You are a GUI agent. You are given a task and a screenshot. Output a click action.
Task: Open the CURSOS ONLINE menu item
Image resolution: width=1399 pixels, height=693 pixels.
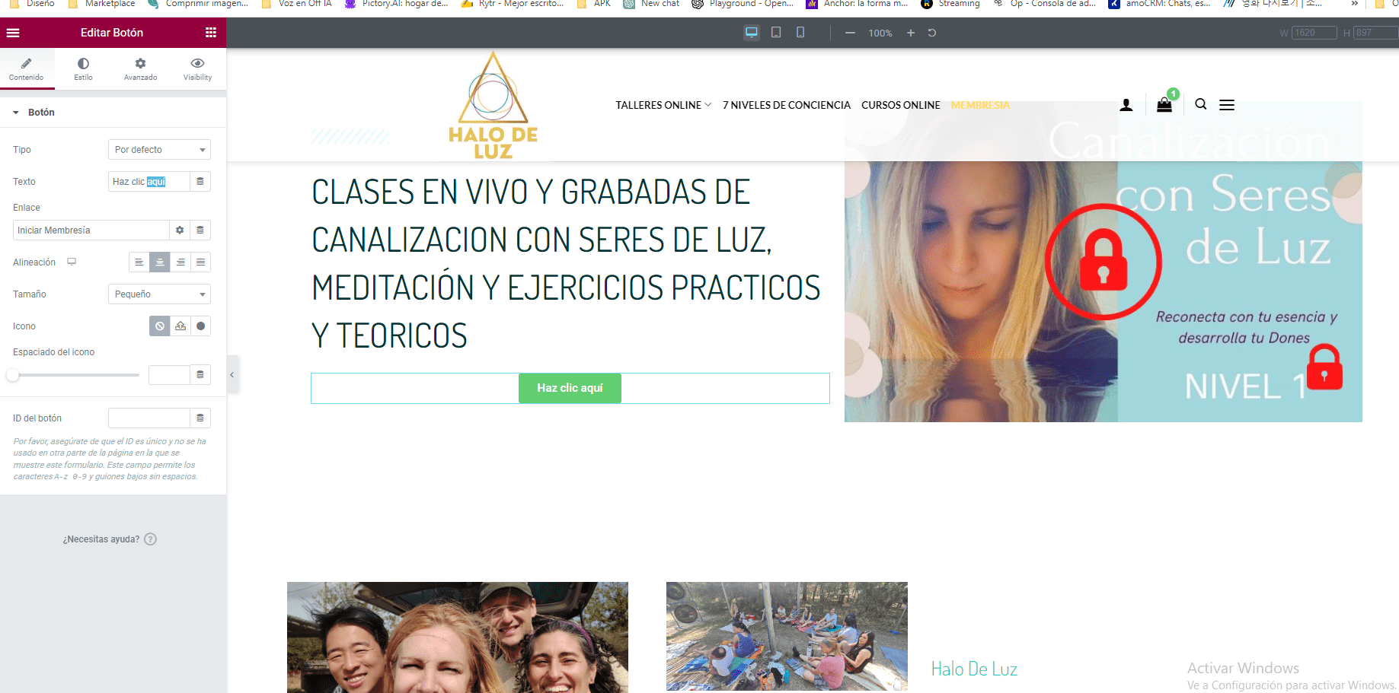point(901,105)
